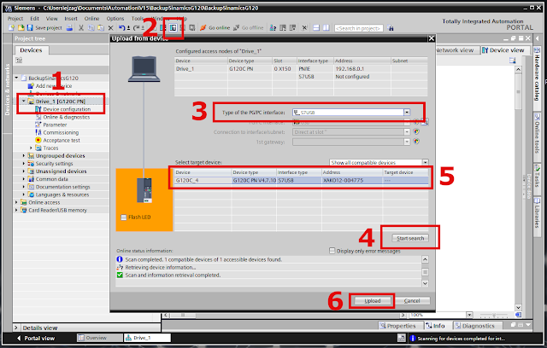Click the Go online button
Screen dimensions: 547x348
coord(215,27)
